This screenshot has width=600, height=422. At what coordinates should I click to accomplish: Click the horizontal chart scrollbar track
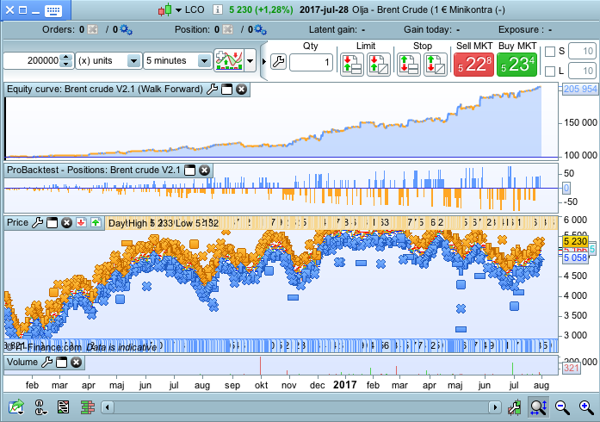tap(301, 406)
